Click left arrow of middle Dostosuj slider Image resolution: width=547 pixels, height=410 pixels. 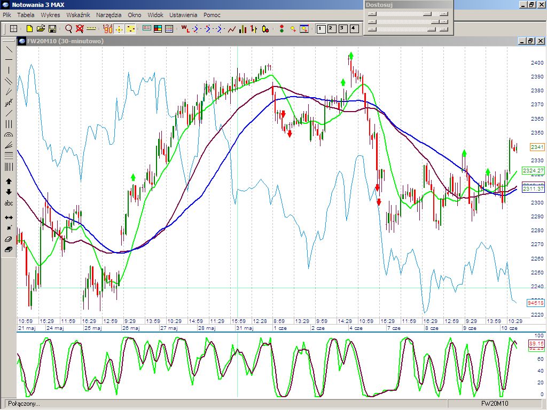[372, 22]
